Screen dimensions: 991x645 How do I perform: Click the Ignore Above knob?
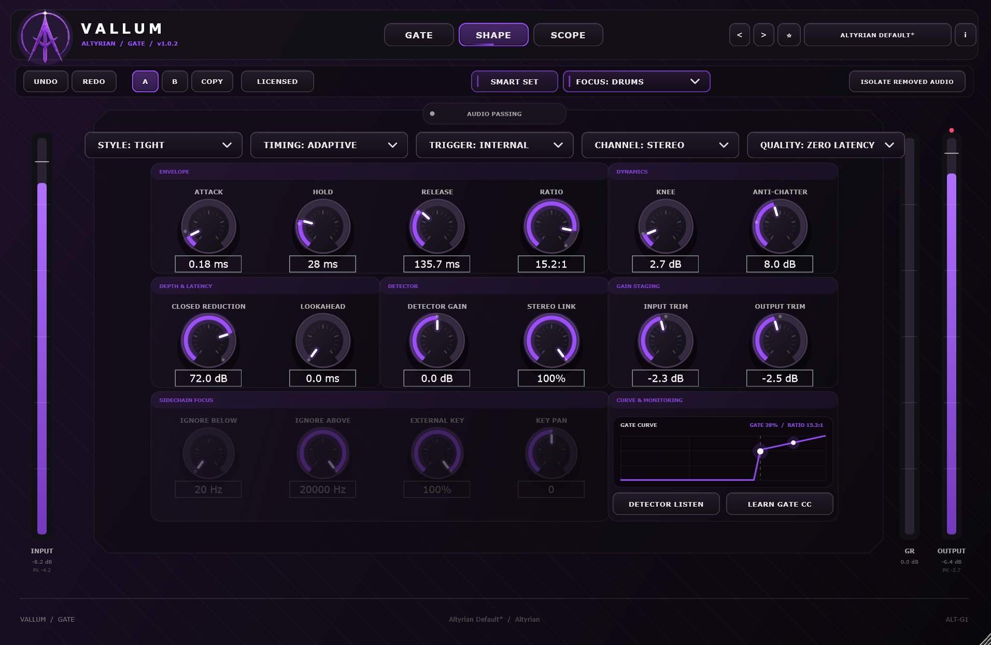322,453
